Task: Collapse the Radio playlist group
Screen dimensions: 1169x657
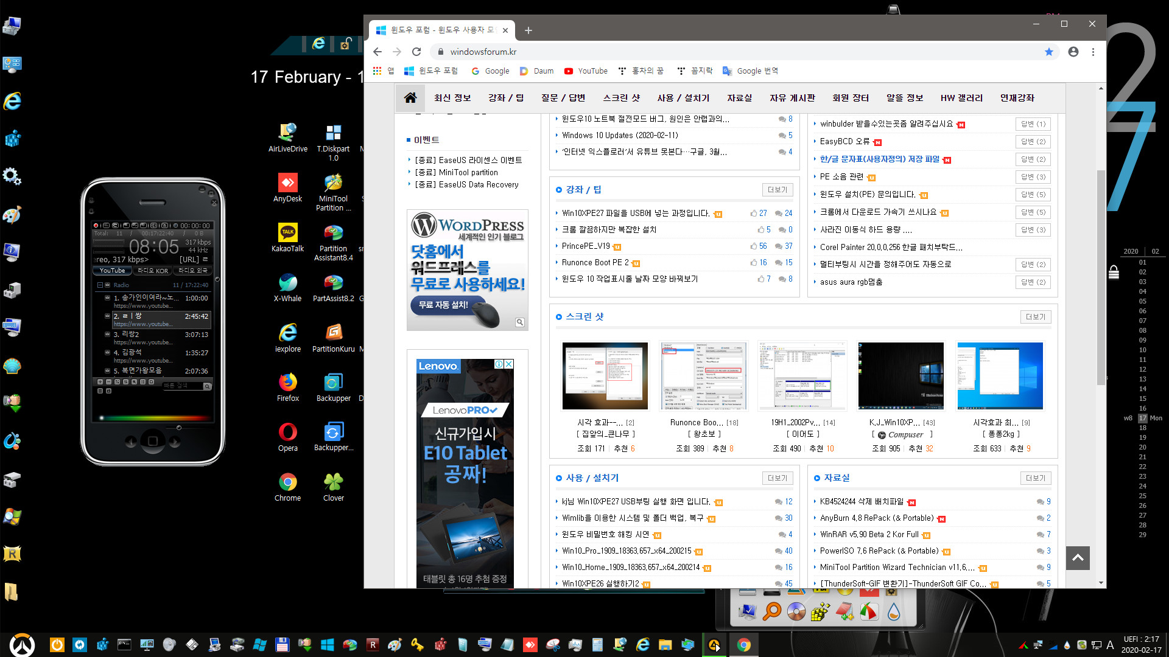Action: 100,285
